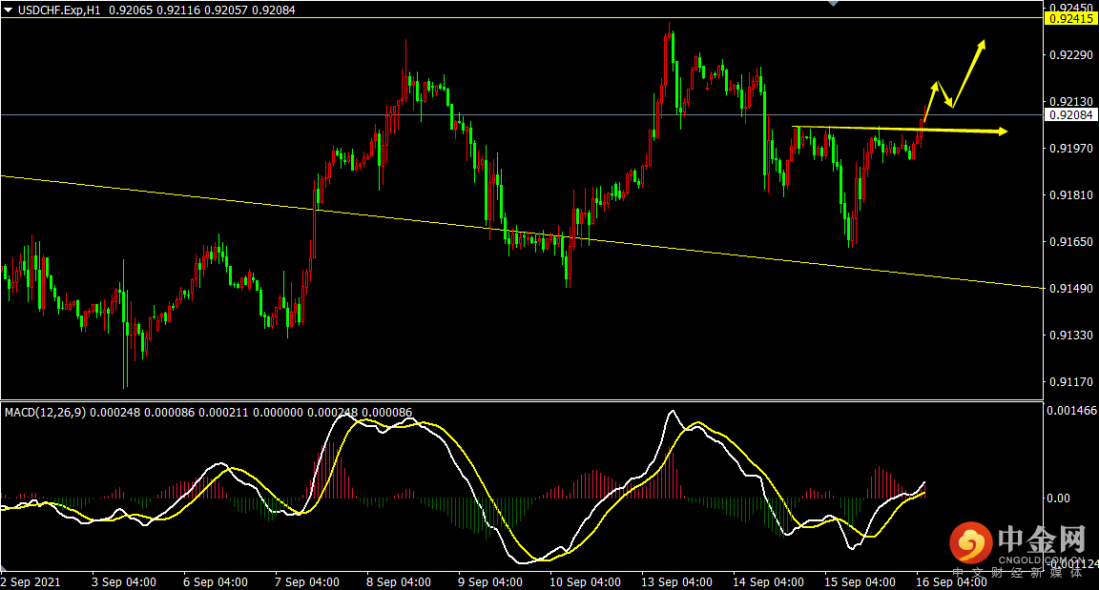
Task: Select the 13 Sep 04:00 time axis label
Action: point(675,581)
